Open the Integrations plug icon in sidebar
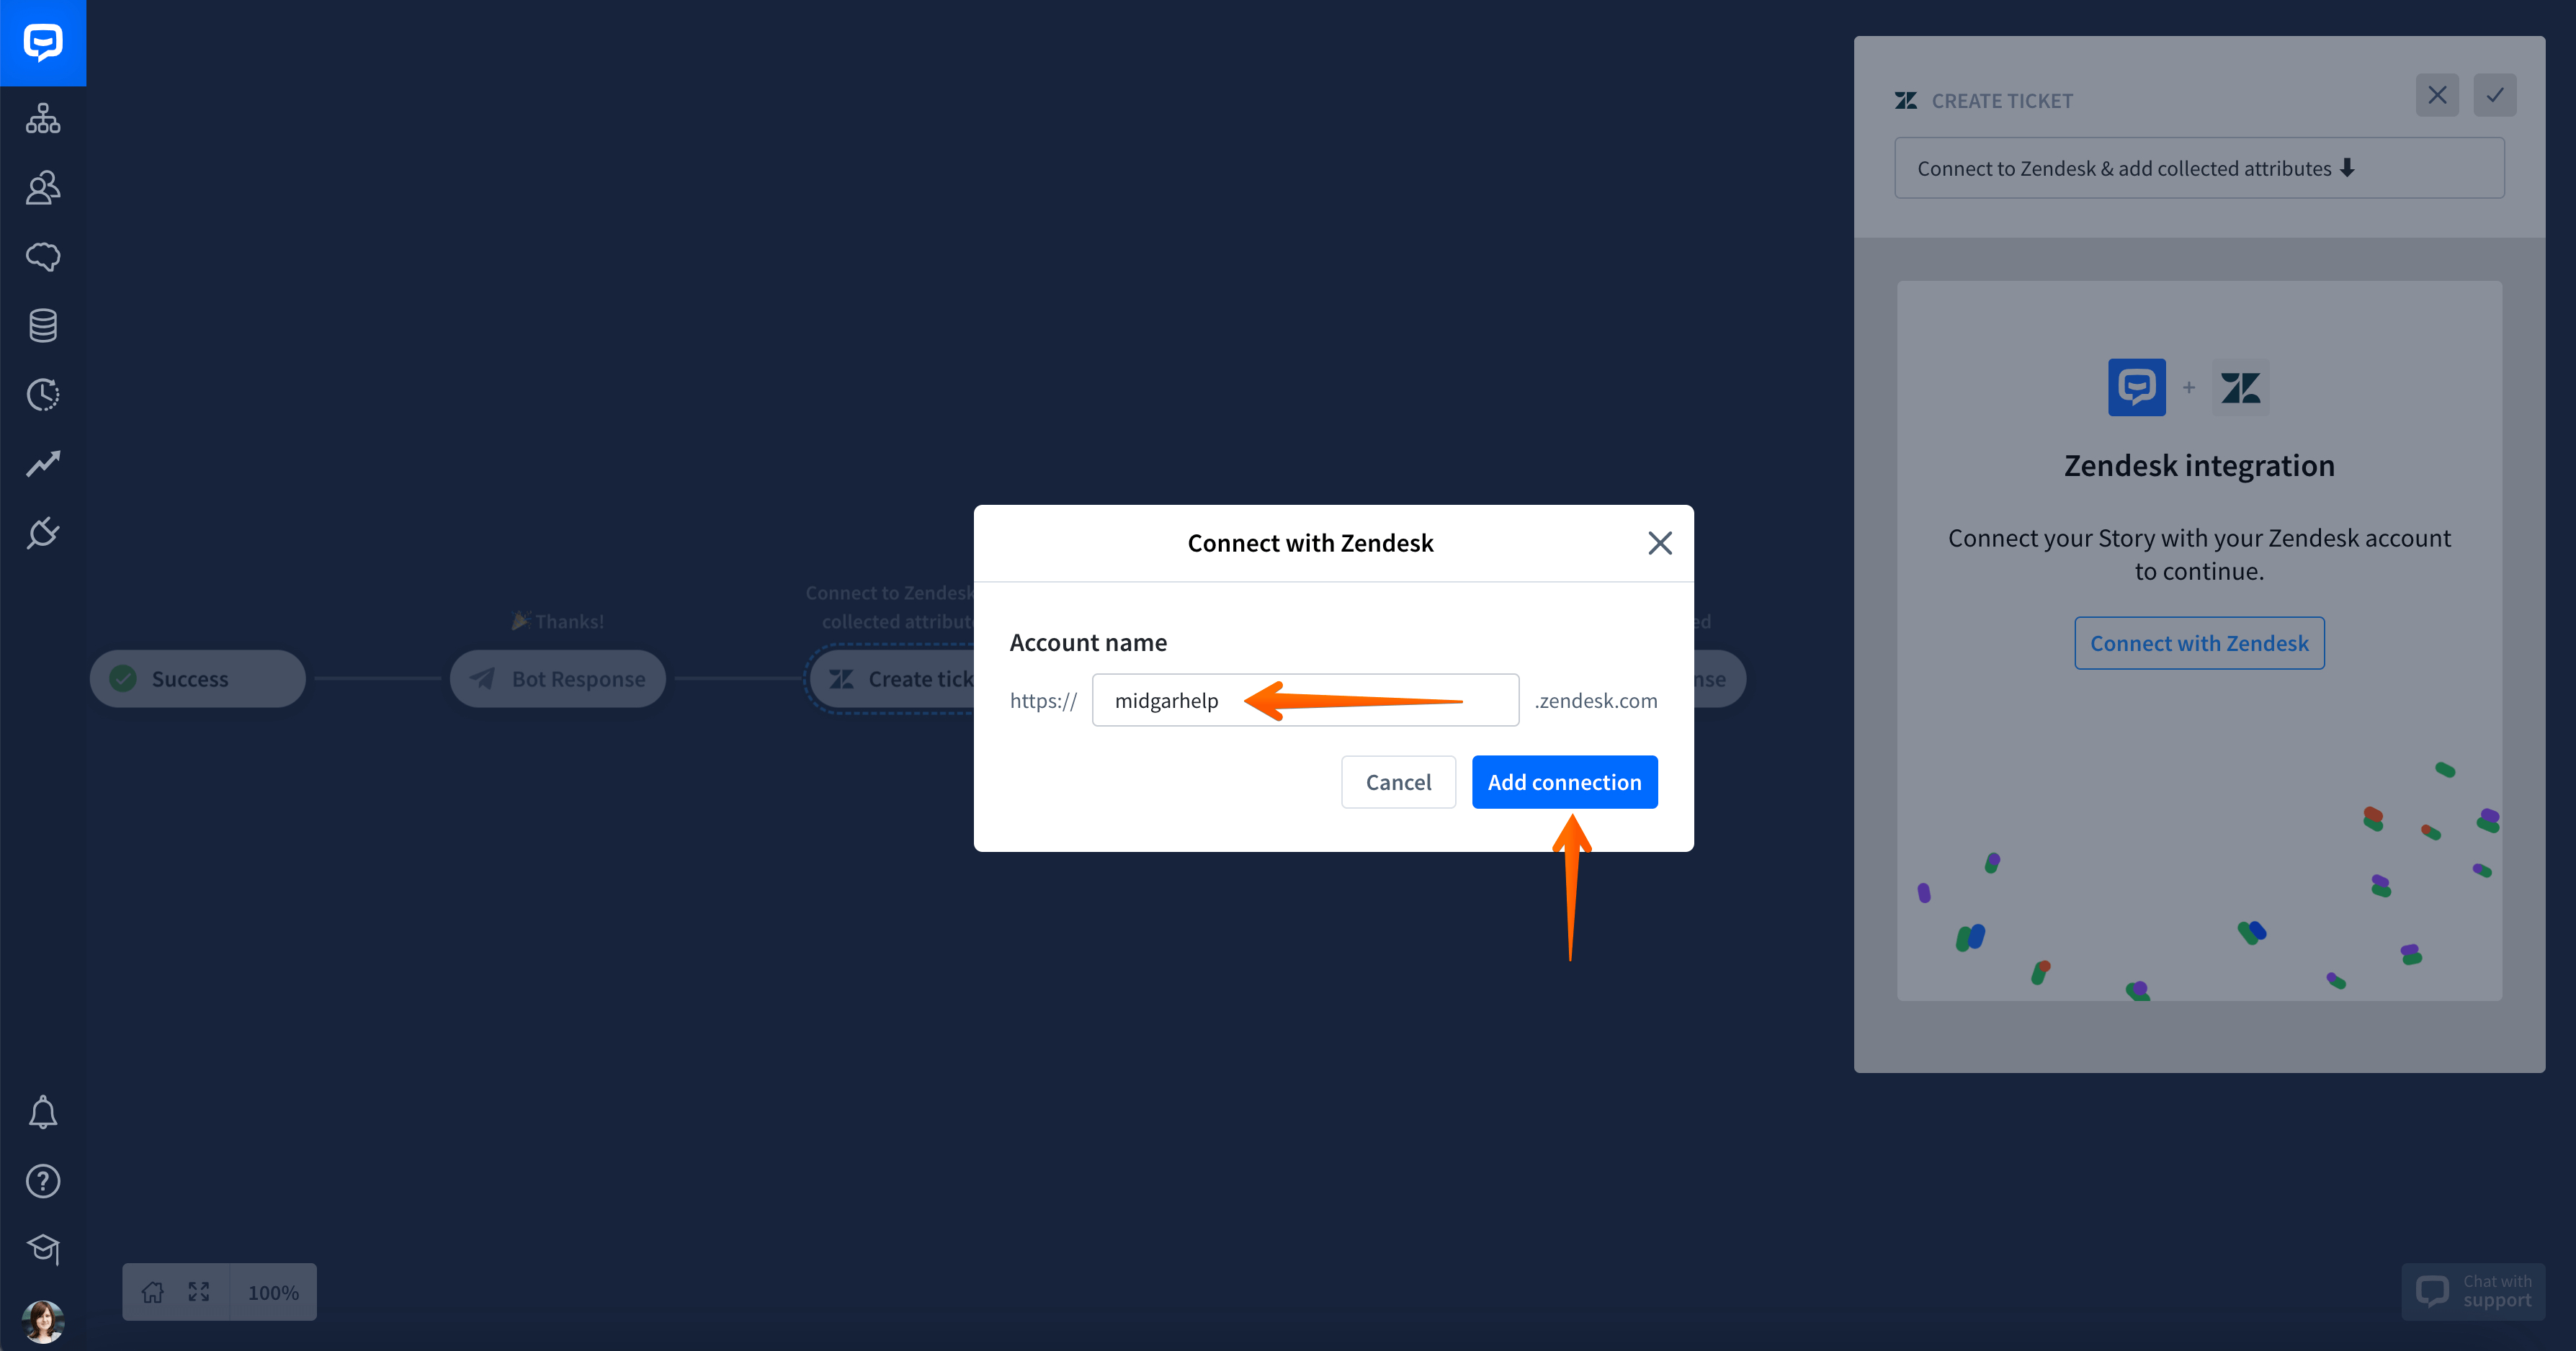The height and width of the screenshot is (1351, 2576). click(x=43, y=532)
